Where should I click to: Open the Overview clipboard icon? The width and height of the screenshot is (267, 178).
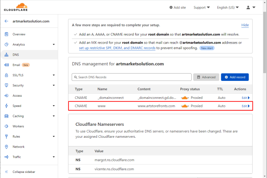tap(6, 34)
